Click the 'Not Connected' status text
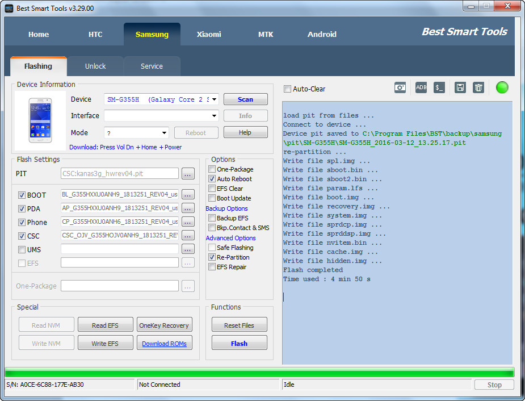Viewport: 525px width, 401px height. coord(159,385)
